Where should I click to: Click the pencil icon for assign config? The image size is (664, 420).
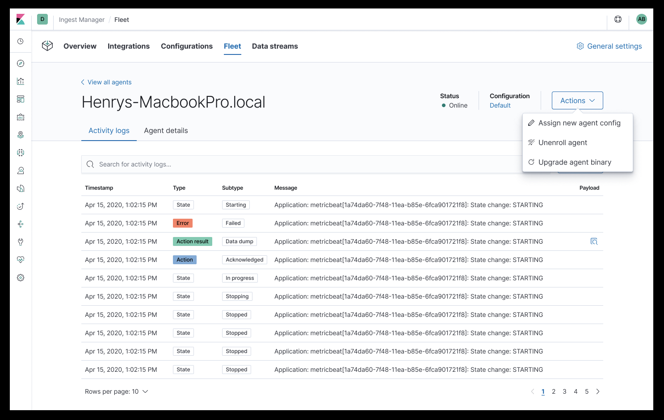click(531, 123)
